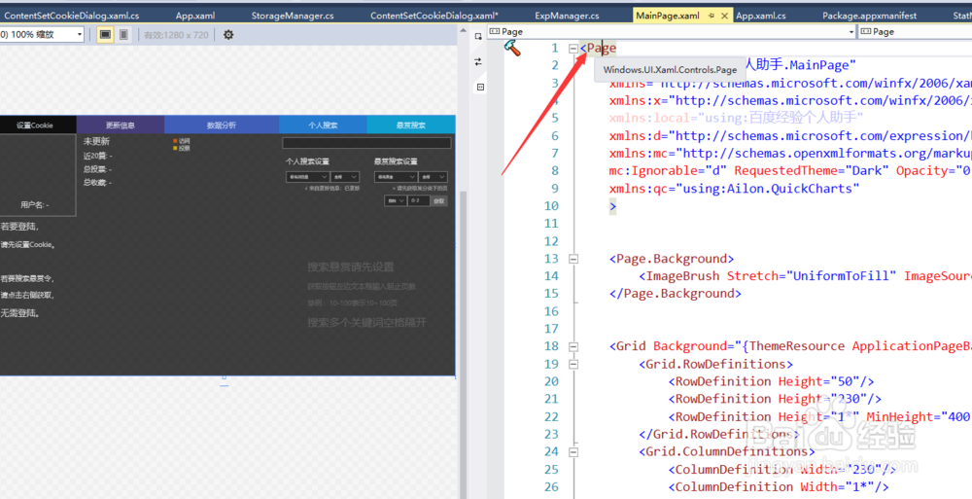Click the 更新信息 button in designer preview
972x499 pixels.
(x=121, y=125)
